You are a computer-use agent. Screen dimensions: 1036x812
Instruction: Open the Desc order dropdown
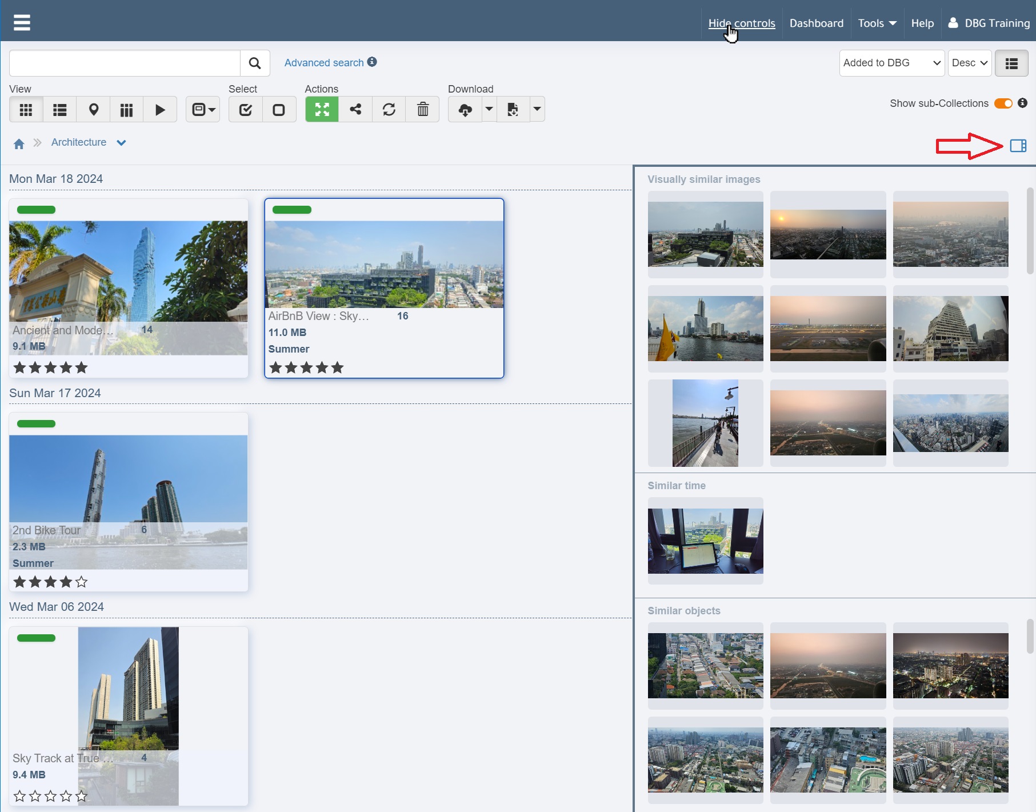coord(970,63)
